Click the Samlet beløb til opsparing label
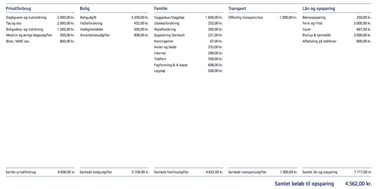The image size is (378, 189). [304, 184]
